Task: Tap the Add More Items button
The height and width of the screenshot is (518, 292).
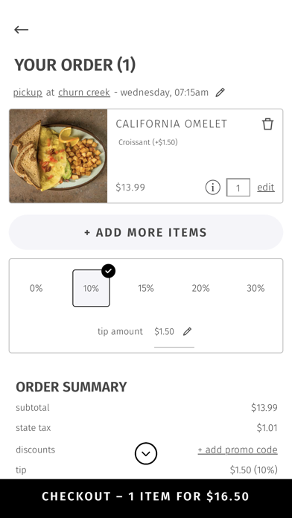Action: (146, 232)
